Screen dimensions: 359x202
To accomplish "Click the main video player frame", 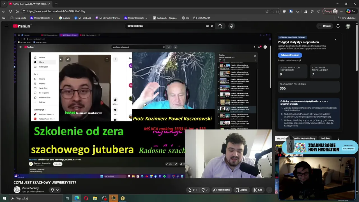I will [143, 105].
